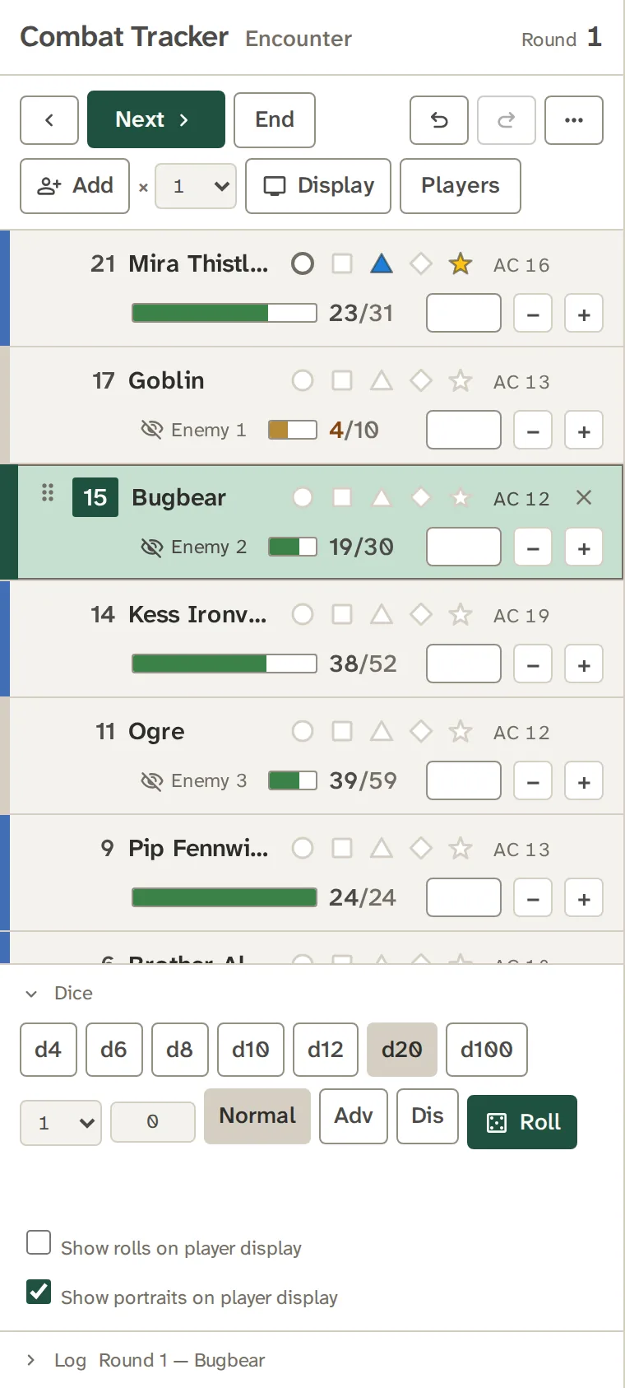Click the redo arrow icon
The image size is (625, 1388).
click(x=507, y=120)
